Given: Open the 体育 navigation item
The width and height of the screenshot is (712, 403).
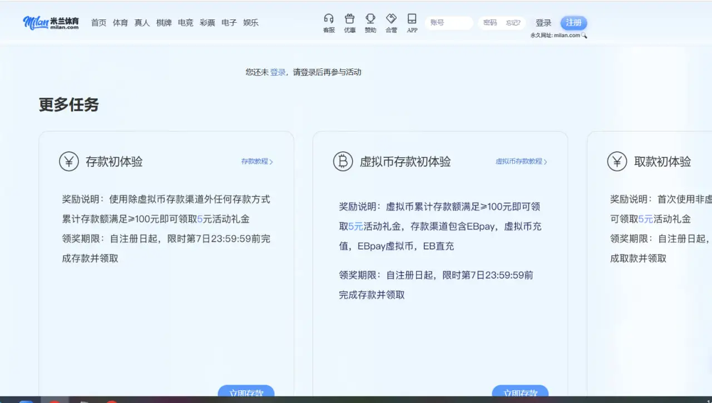Looking at the screenshot, I should (x=120, y=23).
